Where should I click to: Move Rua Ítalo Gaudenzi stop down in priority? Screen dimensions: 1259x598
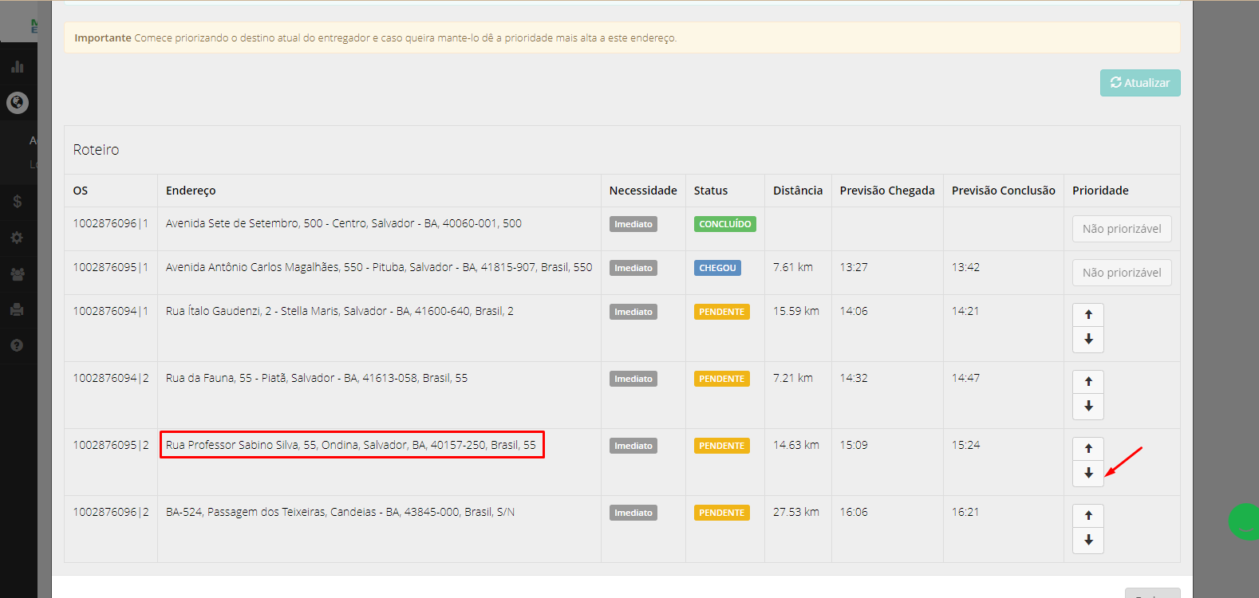(1088, 340)
